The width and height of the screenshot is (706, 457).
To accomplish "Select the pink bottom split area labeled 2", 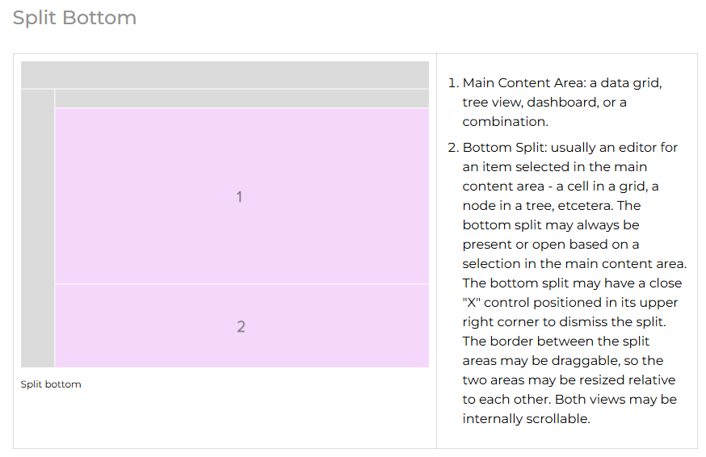I will 242,326.
